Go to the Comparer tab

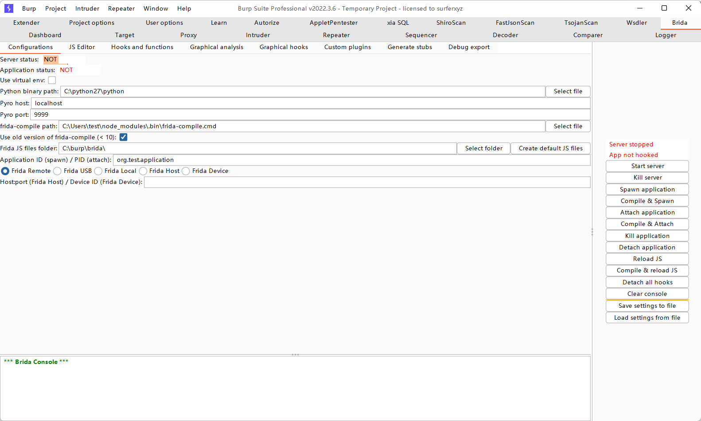click(588, 35)
